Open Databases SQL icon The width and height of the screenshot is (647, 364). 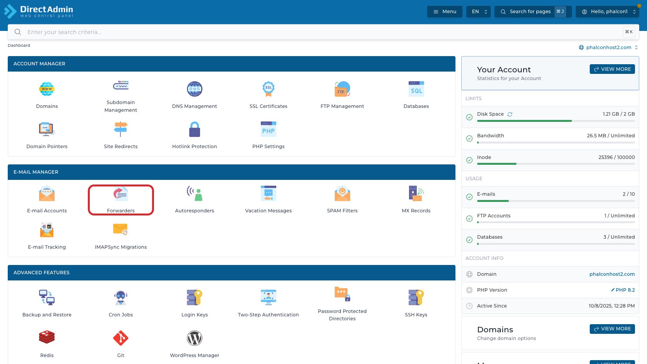416,89
